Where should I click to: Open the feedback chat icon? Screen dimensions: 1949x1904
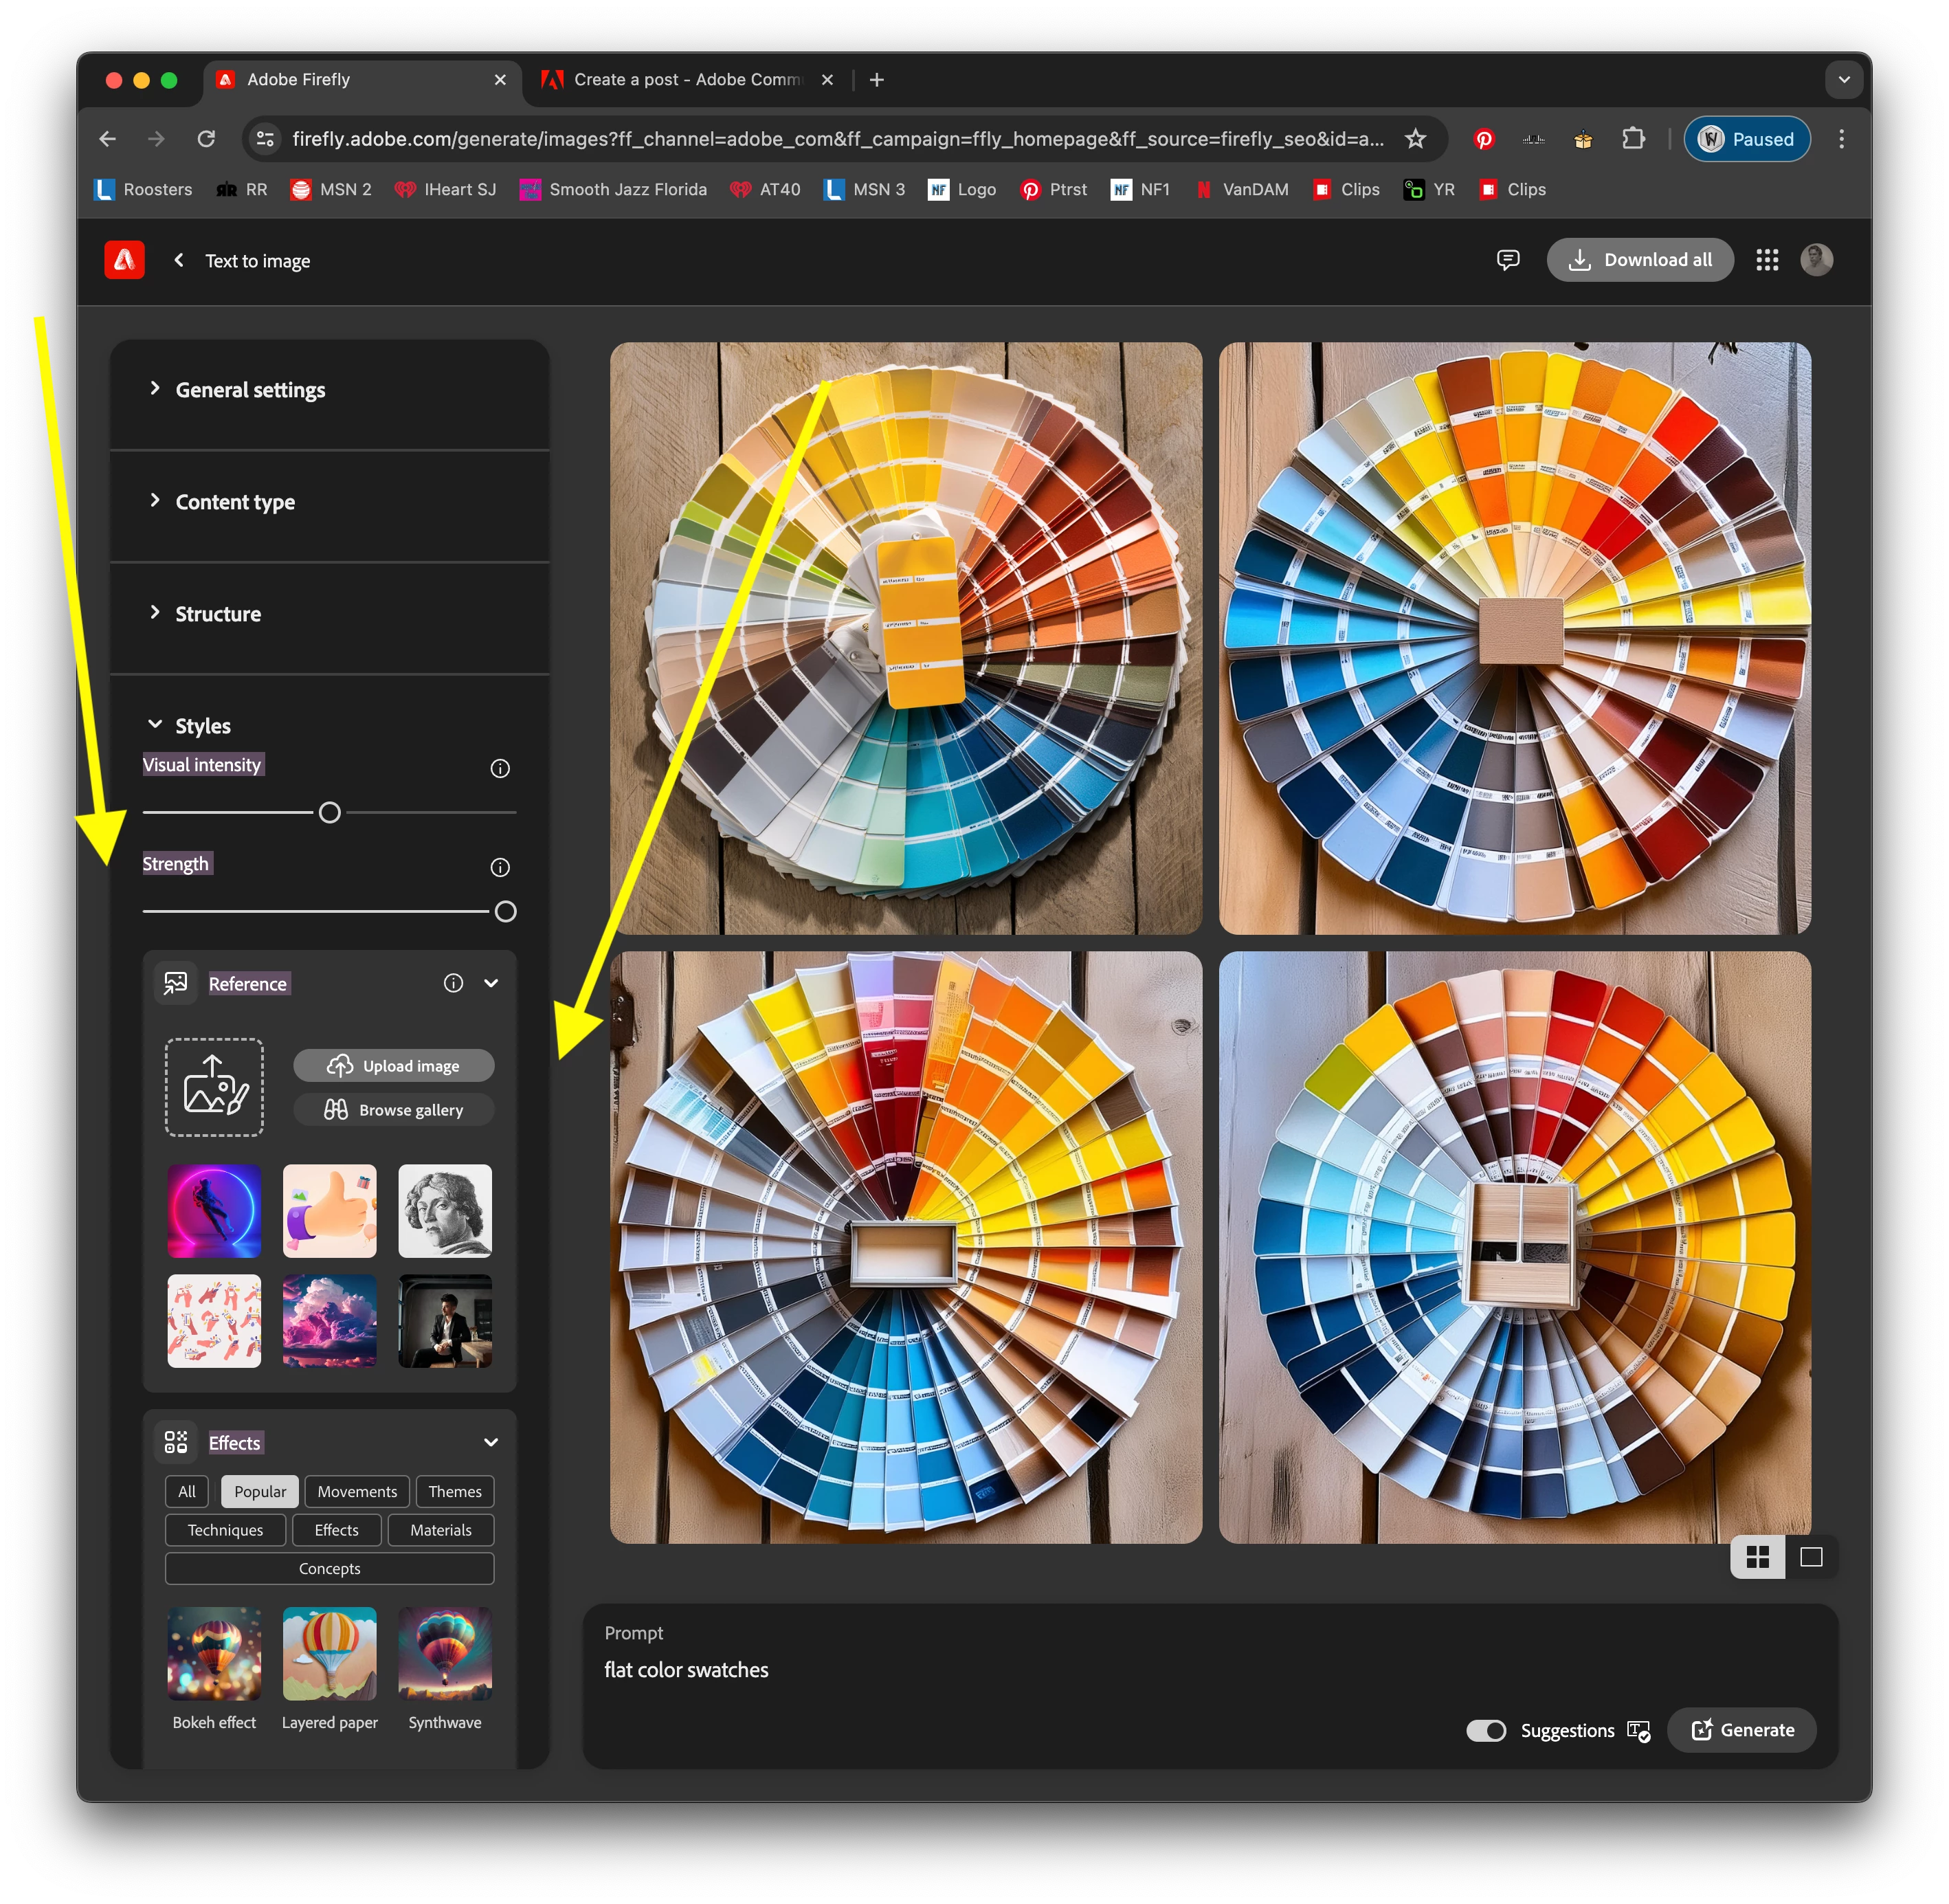click(x=1507, y=260)
